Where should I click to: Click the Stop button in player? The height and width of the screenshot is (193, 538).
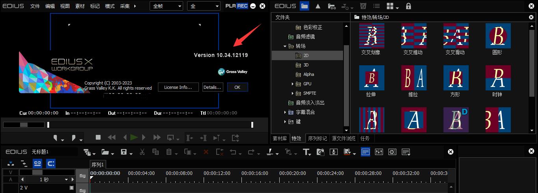coord(98,137)
